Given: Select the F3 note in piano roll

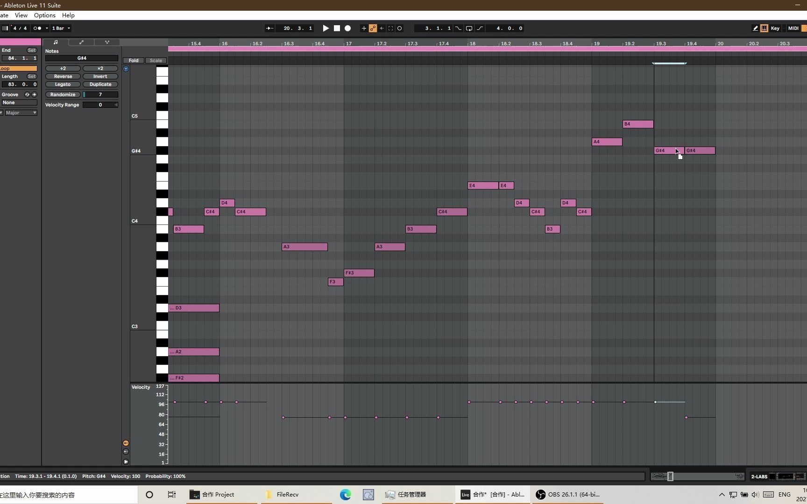Looking at the screenshot, I should click(x=336, y=282).
